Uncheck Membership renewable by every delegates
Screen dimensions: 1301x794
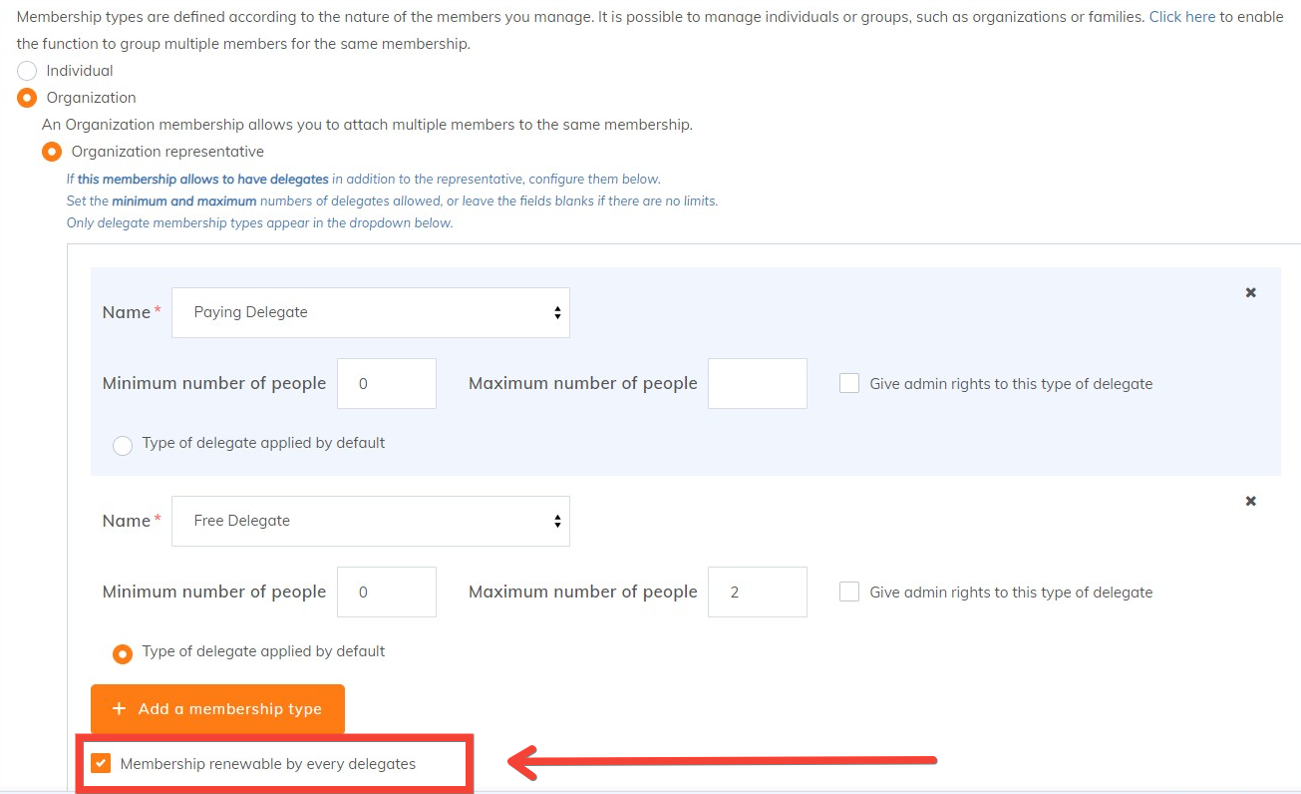pos(101,764)
